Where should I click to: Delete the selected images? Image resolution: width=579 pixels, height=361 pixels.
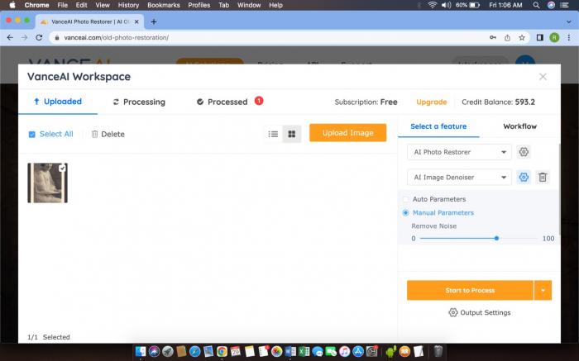108,134
